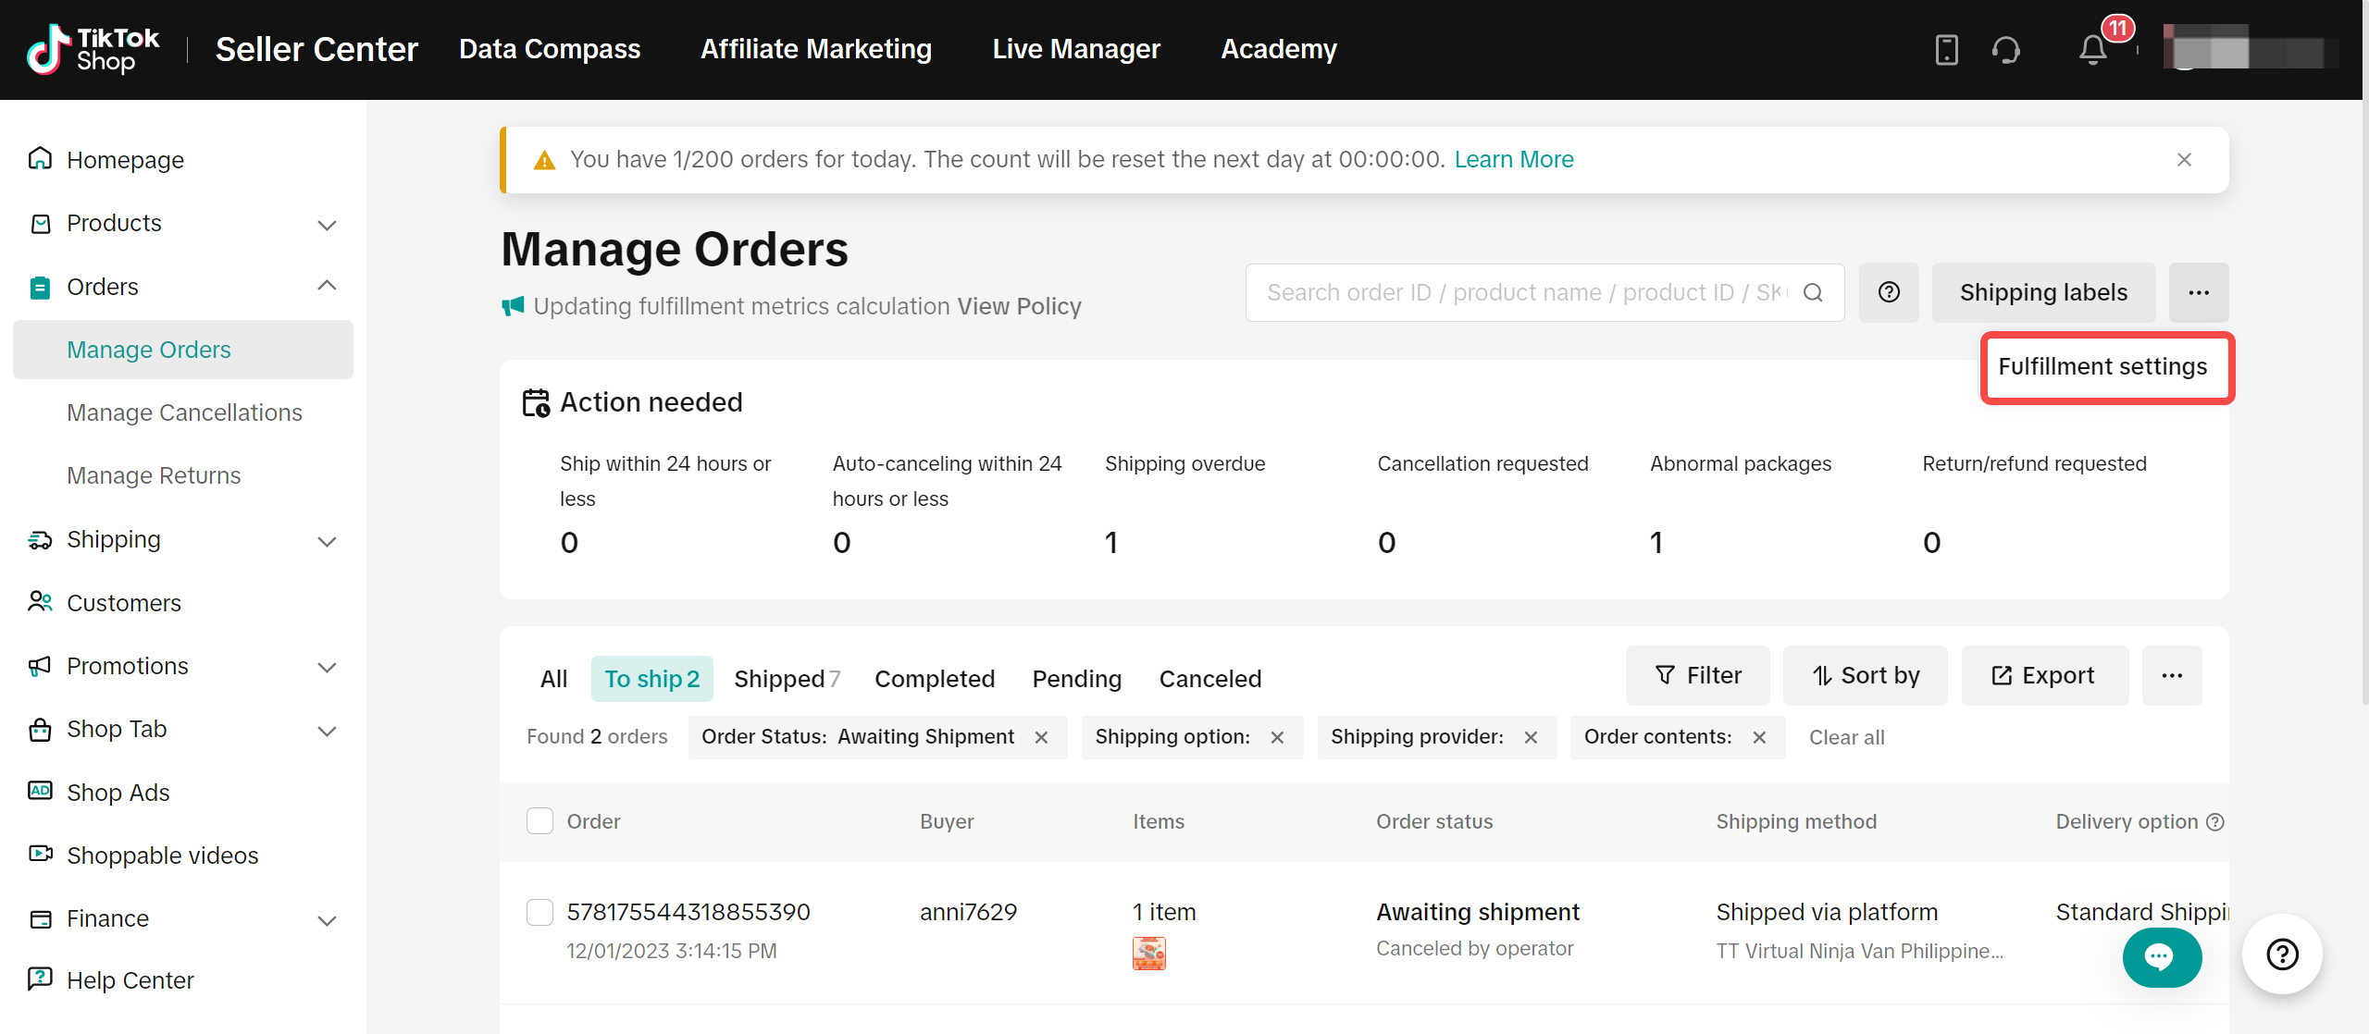The height and width of the screenshot is (1034, 2369).
Task: Remove the Order Status Awaiting Shipment filter
Action: (1041, 737)
